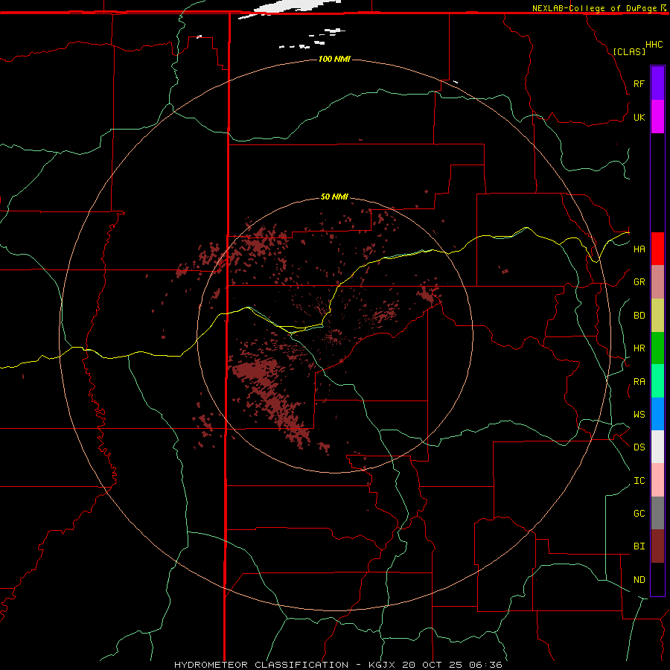Click the 'HYDROMETEOR CLASSIFICATION' title text
The width and height of the screenshot is (670, 670).
click(x=261, y=665)
